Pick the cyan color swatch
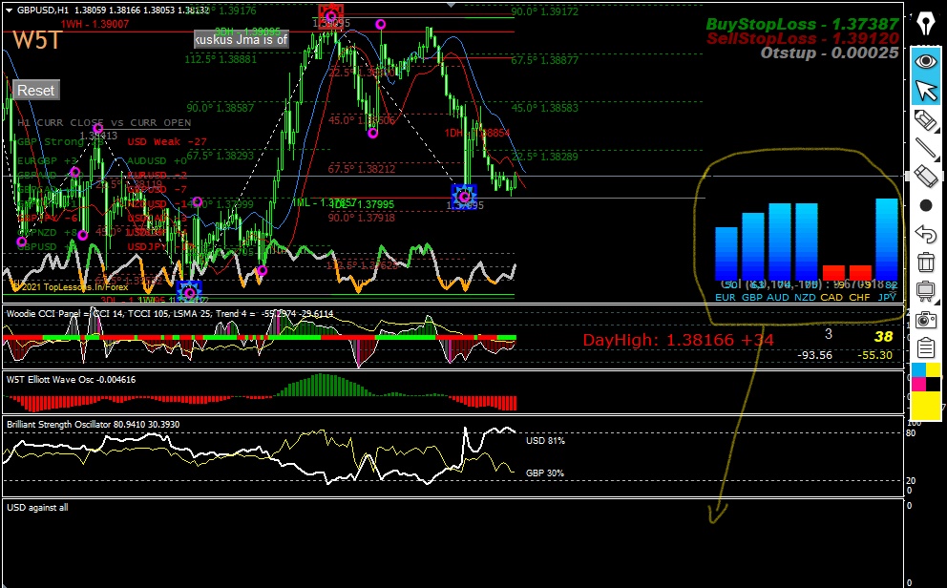947x588 pixels. click(x=918, y=370)
